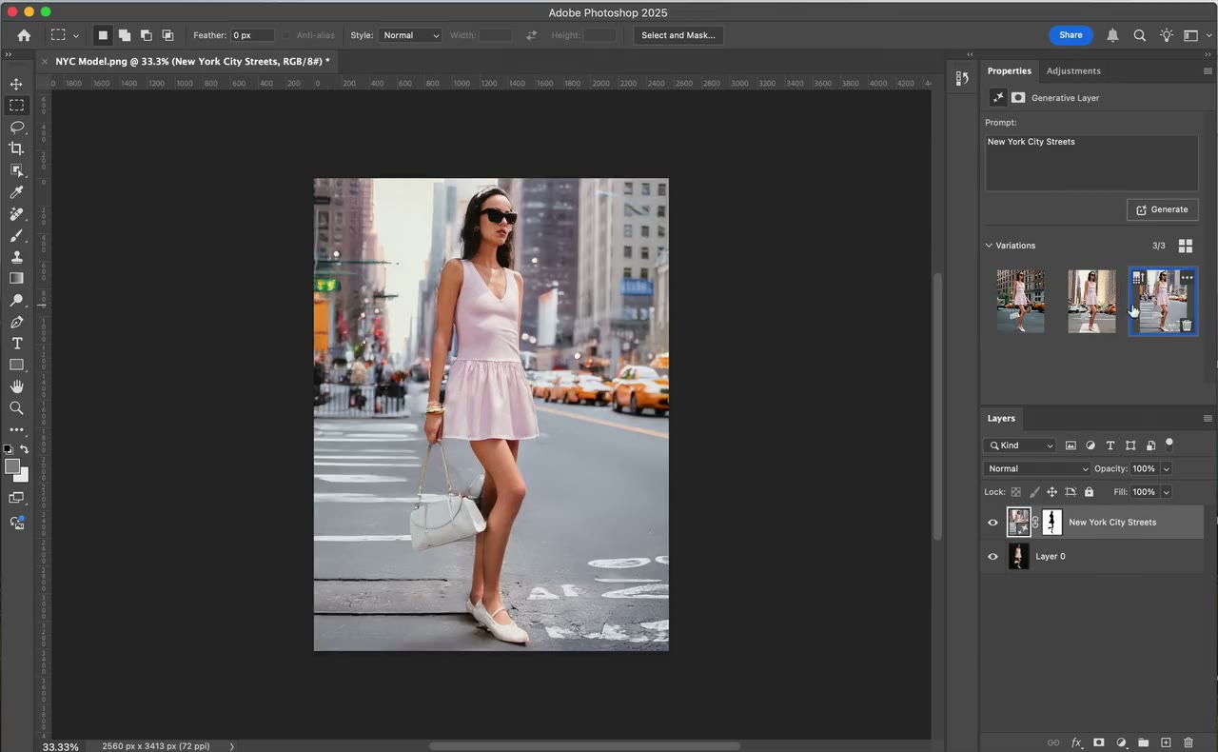The height and width of the screenshot is (752, 1218).
Task: Delete layer with Layers panel trash icon
Action: (1188, 742)
